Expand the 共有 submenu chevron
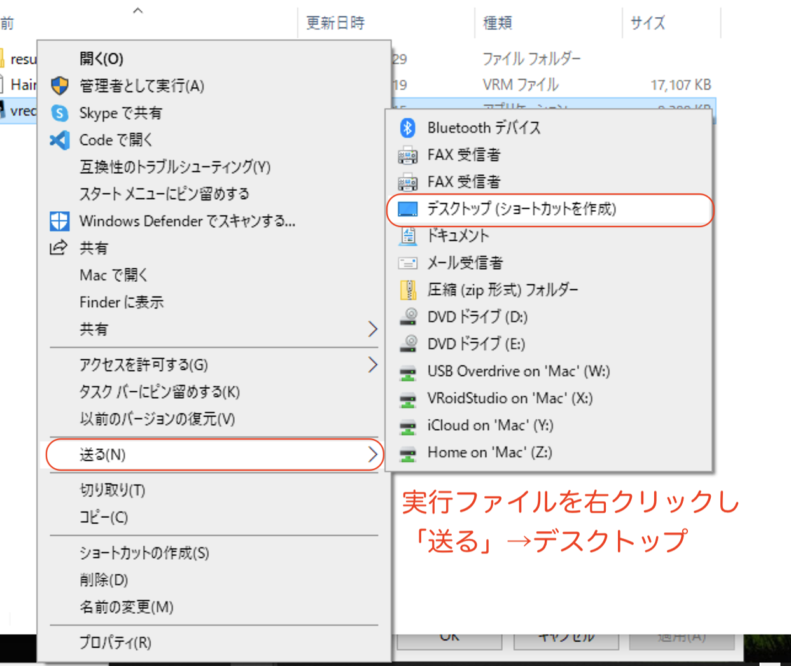Image resolution: width=791 pixels, height=666 pixels. pos(372,330)
